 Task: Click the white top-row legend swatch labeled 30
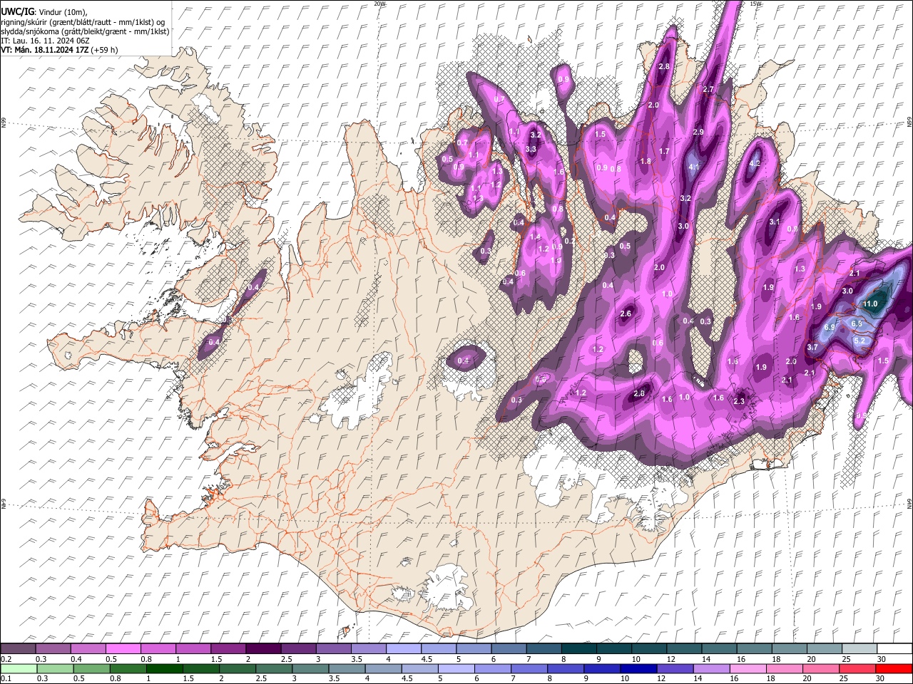point(895,649)
